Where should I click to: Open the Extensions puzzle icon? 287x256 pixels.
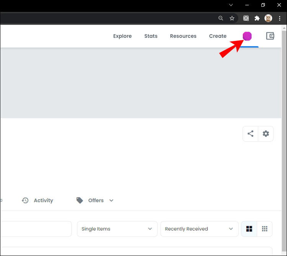coord(257,18)
